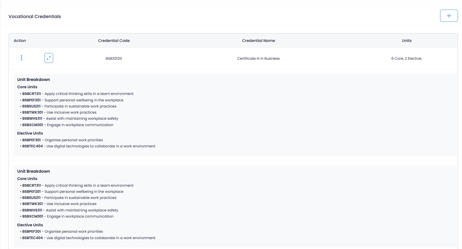Click the Action column header

coord(20,41)
